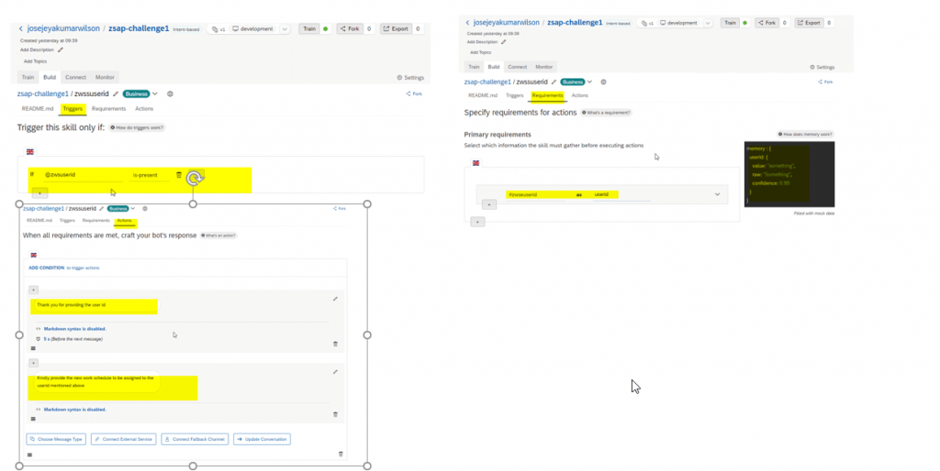Expand Business skill-type chevron in Triggers screenshot
The height and width of the screenshot is (471, 940).
tap(154, 94)
